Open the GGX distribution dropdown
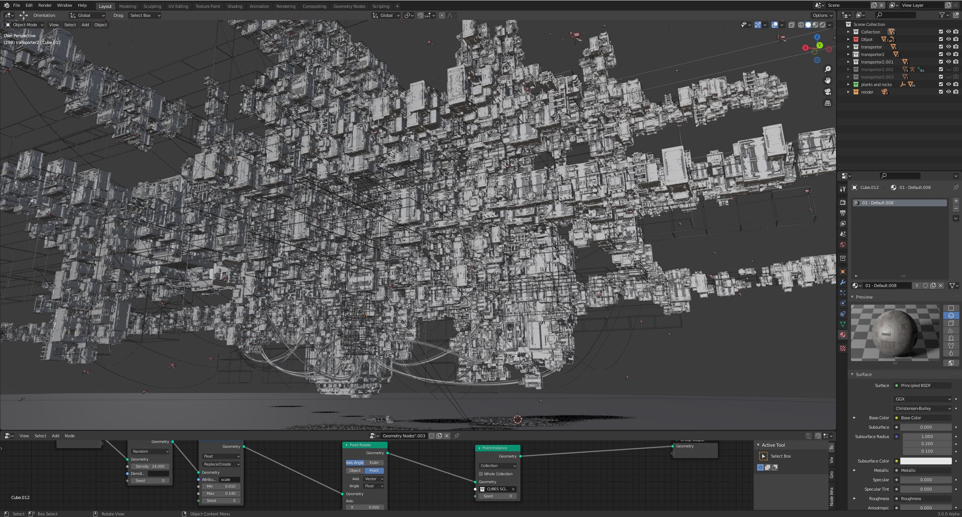Viewport: 962px width, 517px height. pyautogui.click(x=922, y=399)
